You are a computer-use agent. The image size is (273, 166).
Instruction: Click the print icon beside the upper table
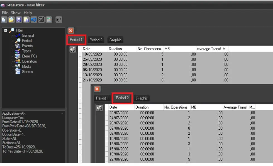73,50
